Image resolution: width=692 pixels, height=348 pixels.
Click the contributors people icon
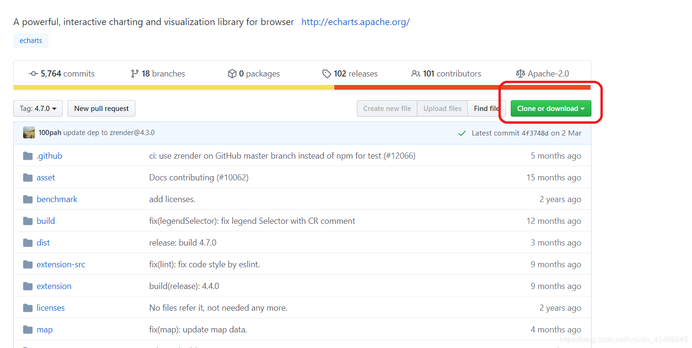pyautogui.click(x=415, y=74)
